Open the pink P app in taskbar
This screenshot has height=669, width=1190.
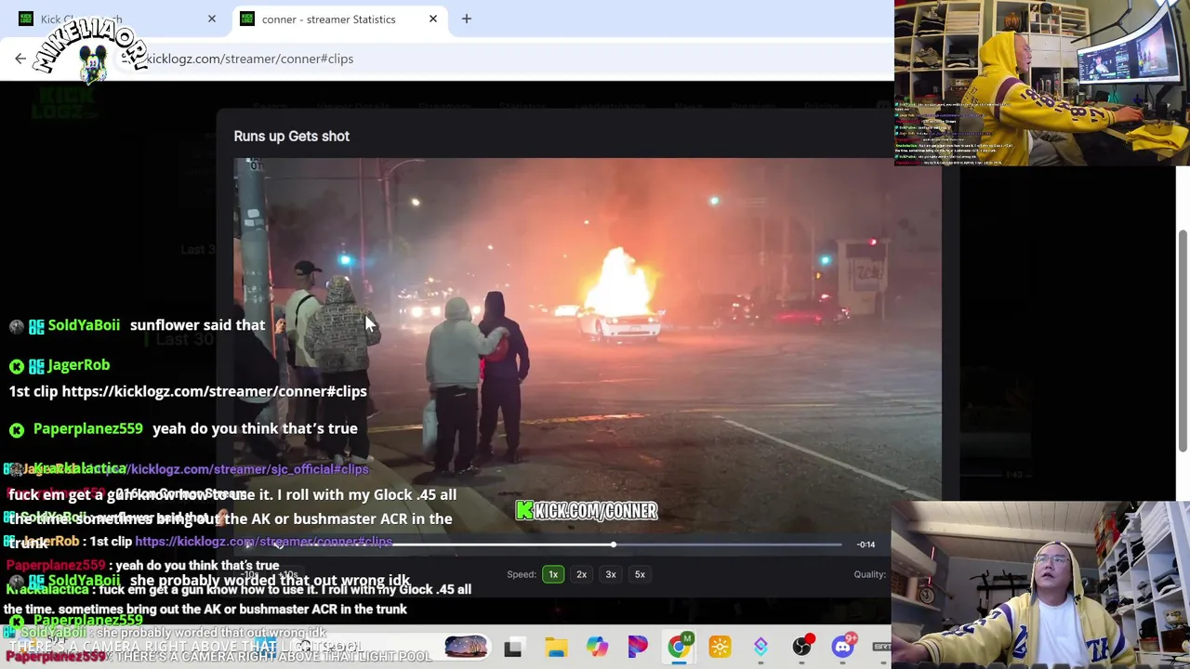coord(638,648)
